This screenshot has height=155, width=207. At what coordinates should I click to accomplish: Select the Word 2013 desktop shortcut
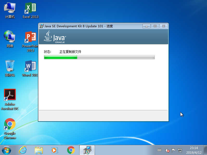coord(30,69)
